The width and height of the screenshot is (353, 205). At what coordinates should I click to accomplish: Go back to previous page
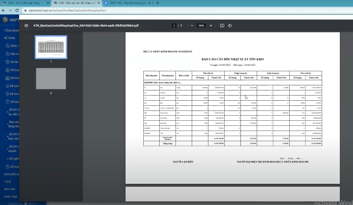[4, 10]
